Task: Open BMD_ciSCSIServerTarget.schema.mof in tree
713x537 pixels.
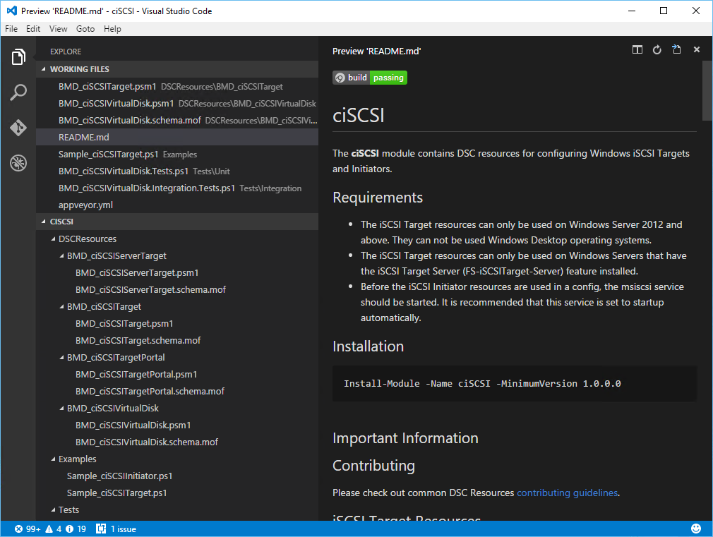Action: (177, 289)
